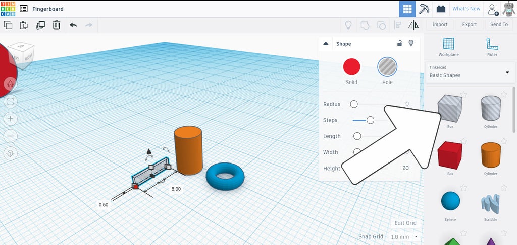Click the Fingerboard design name
Screen dimensions: 517x245
pos(48,9)
